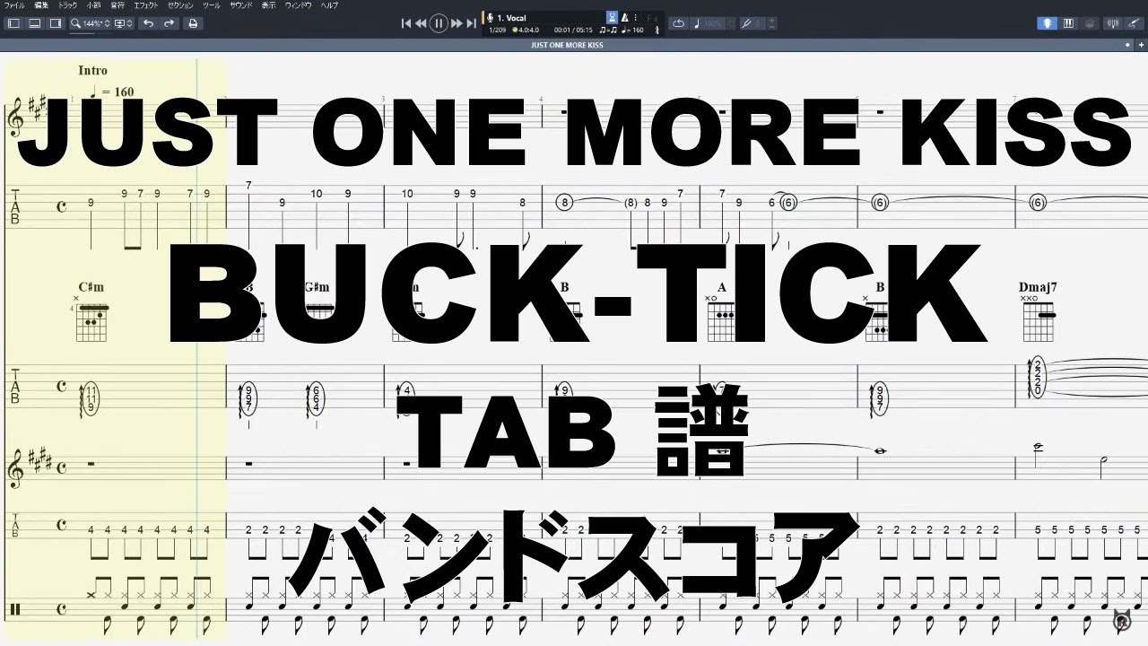The width and height of the screenshot is (1148, 646).
Task: Toggle the bottom global view panel
Action: (x=34, y=23)
